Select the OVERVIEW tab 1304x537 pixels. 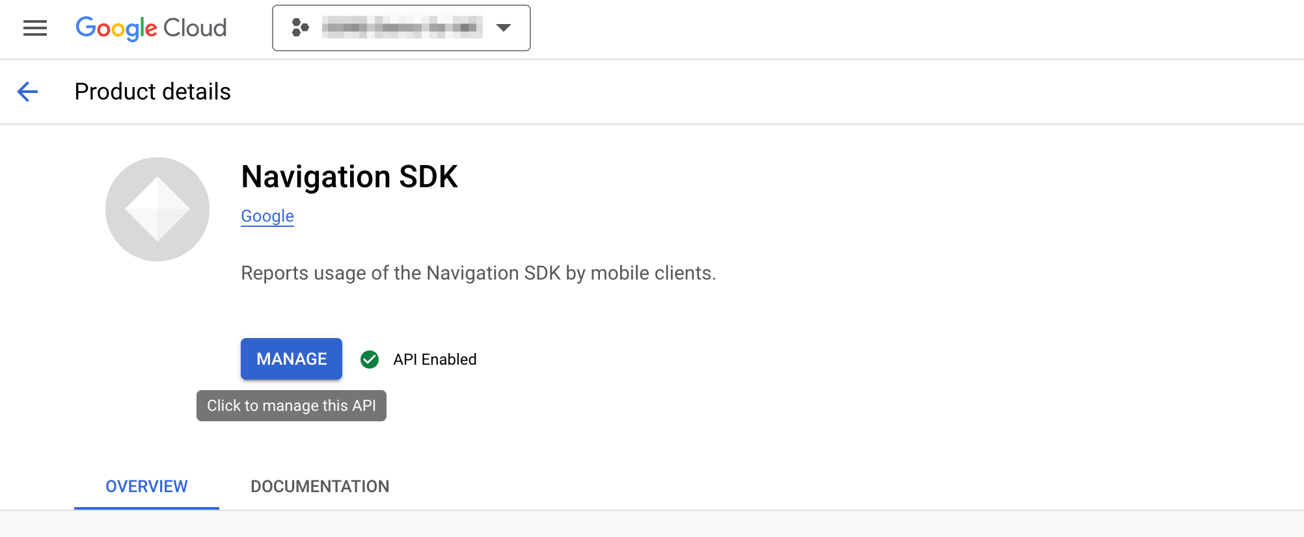tap(146, 486)
